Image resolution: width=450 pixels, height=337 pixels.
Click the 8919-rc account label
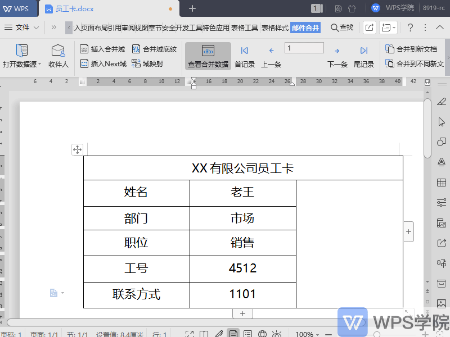click(x=434, y=8)
